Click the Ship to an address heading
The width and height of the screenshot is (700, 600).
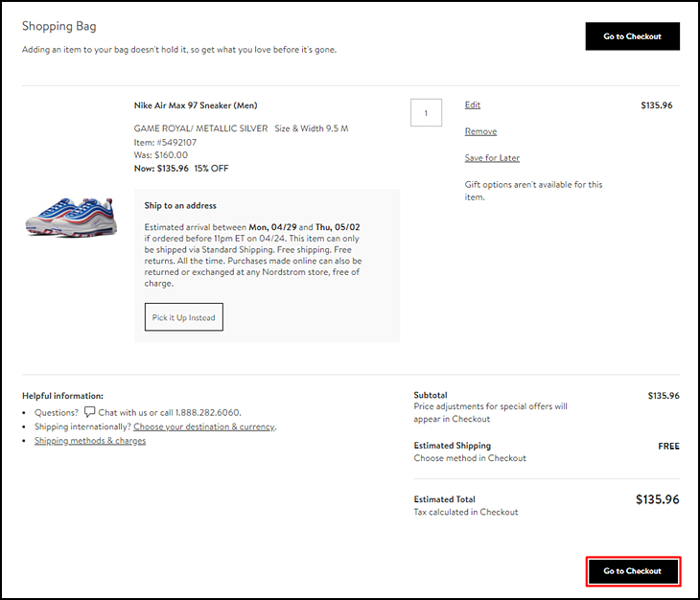coord(180,206)
